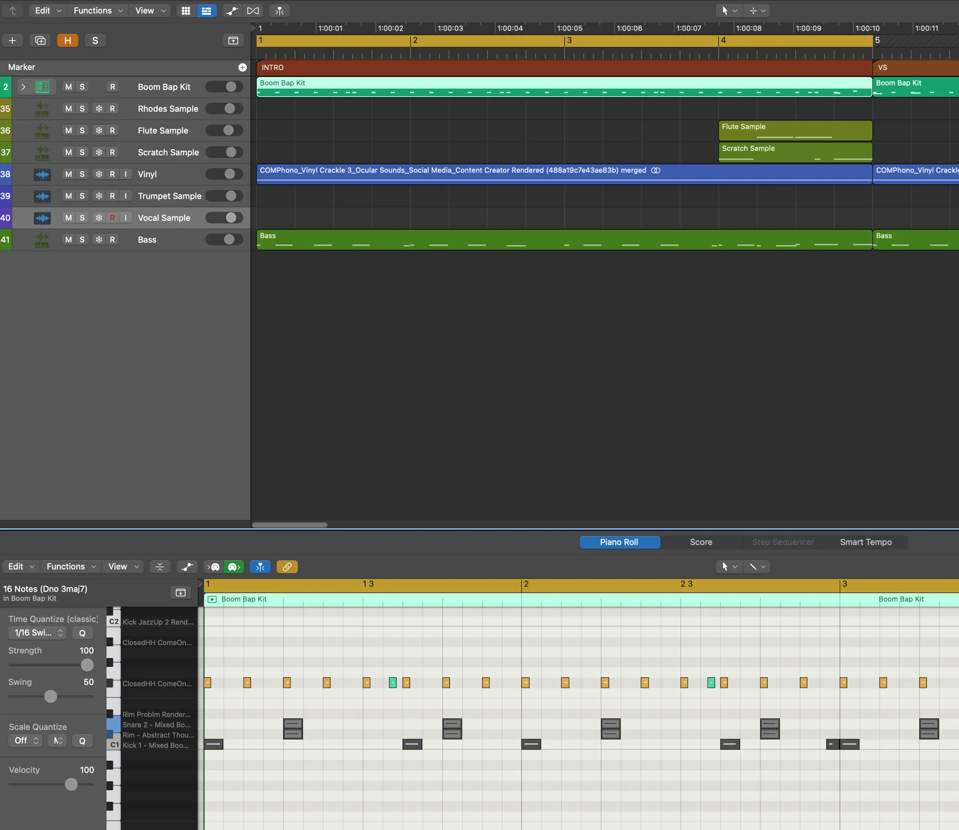Expand the Boom Bap Kit track stack
This screenshot has width=959, height=830.
[23, 87]
